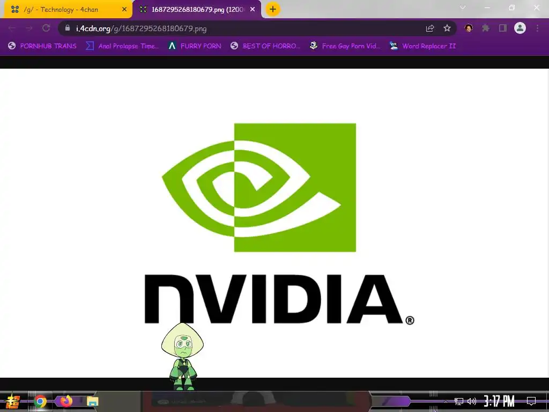The image size is (549, 412).
Task: View site information via the lock icon
Action: (x=68, y=28)
